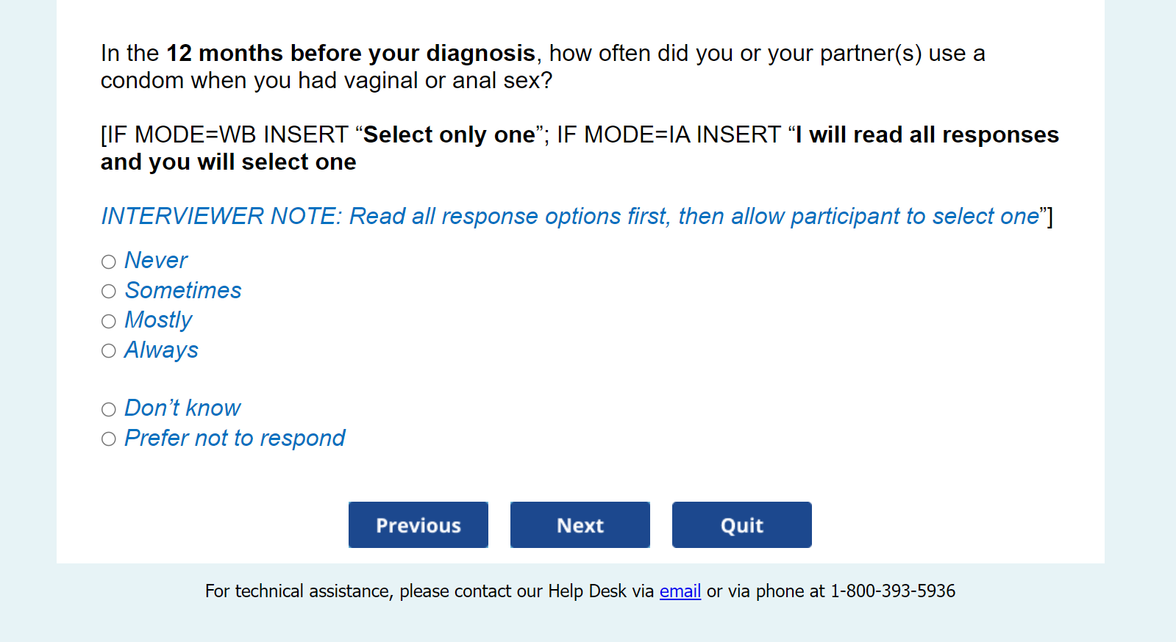Image resolution: width=1176 pixels, height=642 pixels.
Task: Advance using the Next button
Action: [580, 525]
